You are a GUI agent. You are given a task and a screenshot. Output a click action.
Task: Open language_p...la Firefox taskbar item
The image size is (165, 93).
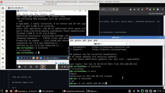pos(26,91)
